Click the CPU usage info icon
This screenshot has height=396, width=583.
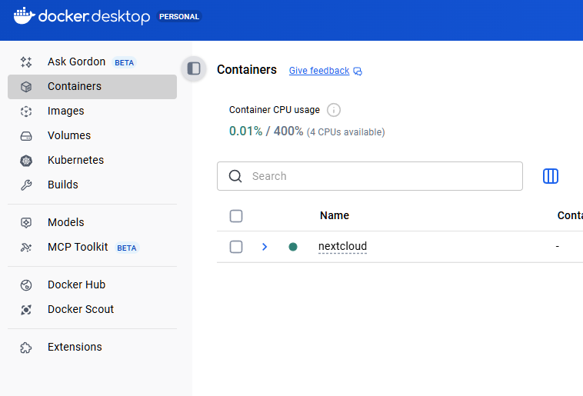pos(334,110)
